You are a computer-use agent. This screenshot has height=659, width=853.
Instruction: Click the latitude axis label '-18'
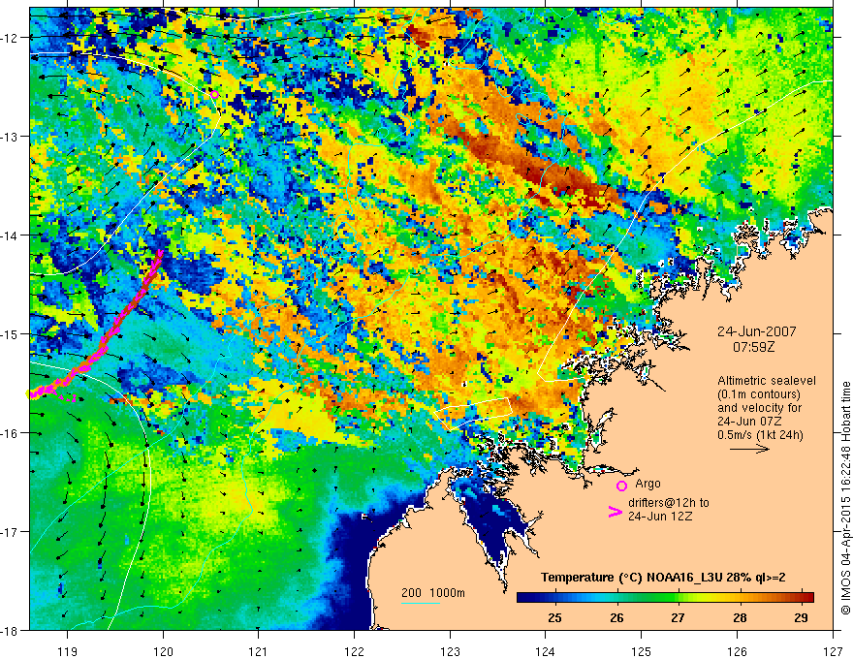10,630
